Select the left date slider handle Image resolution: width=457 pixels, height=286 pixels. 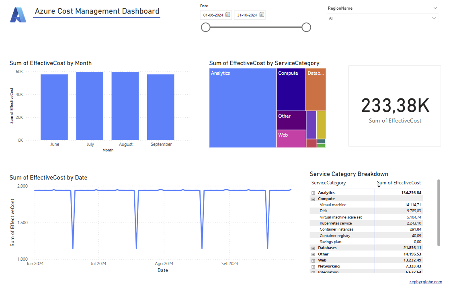[x=206, y=27]
